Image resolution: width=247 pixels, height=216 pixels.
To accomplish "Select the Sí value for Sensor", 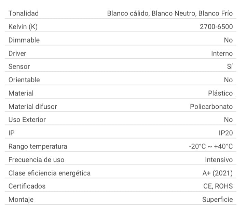I will tap(230, 67).
